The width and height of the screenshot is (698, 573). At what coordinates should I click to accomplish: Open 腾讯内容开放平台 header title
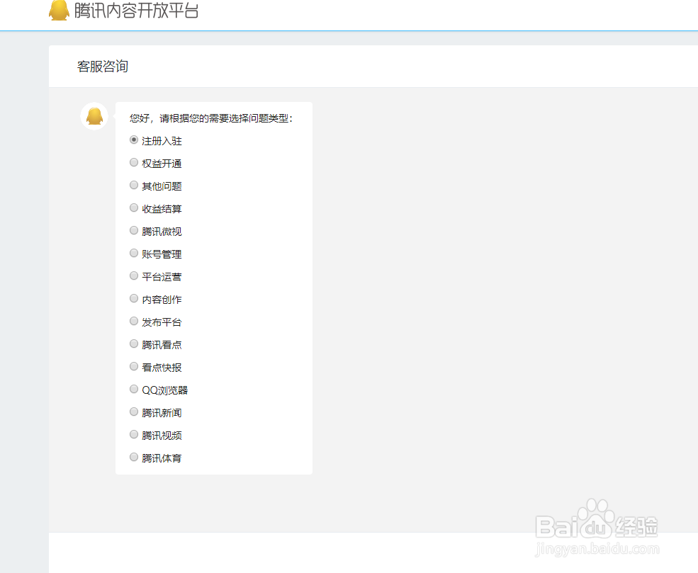click(136, 11)
